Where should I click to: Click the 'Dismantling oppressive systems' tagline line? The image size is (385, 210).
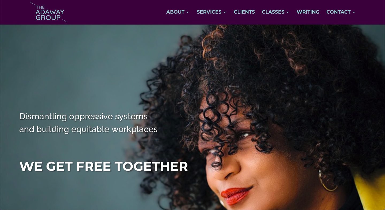point(83,117)
